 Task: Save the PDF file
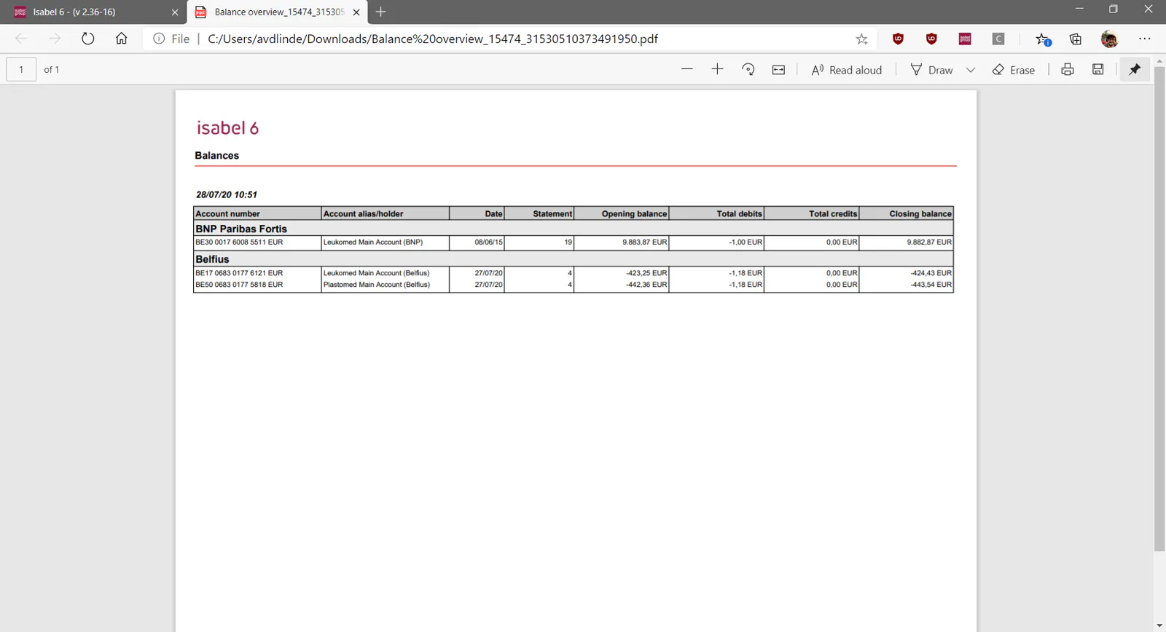1098,69
